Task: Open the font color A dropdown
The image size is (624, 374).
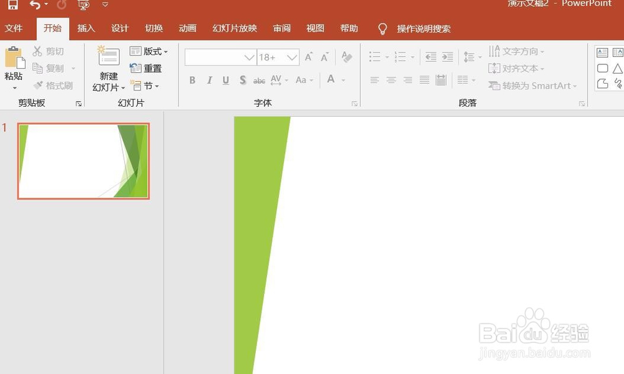Action: tap(343, 81)
